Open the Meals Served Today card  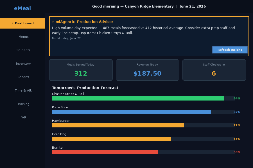81,70
